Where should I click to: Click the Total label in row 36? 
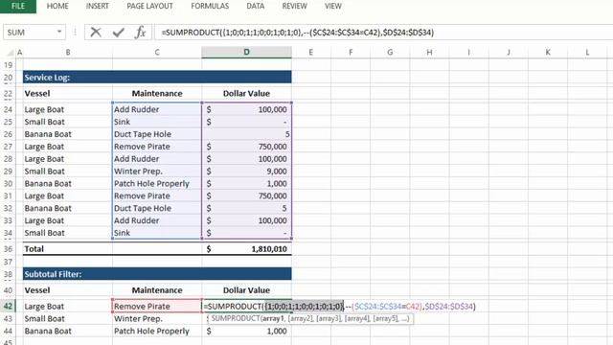point(34,249)
